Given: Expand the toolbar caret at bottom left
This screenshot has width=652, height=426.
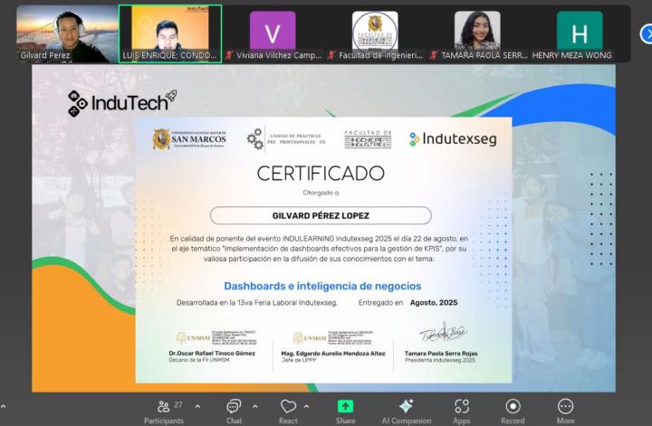Looking at the screenshot, I should [4, 406].
